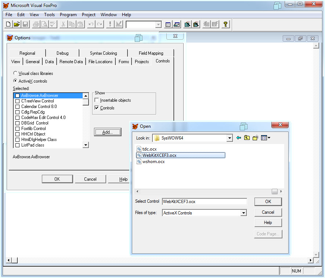
Task: Click OK in the Open dialog
Action: [x=268, y=202]
